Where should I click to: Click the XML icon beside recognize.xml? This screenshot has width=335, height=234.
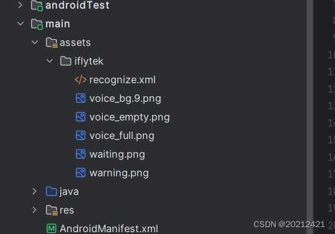pyautogui.click(x=81, y=80)
